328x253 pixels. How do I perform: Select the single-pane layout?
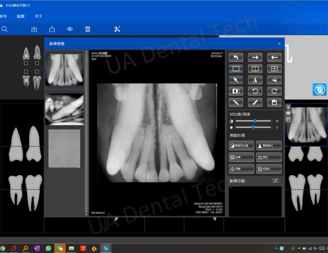point(236,69)
